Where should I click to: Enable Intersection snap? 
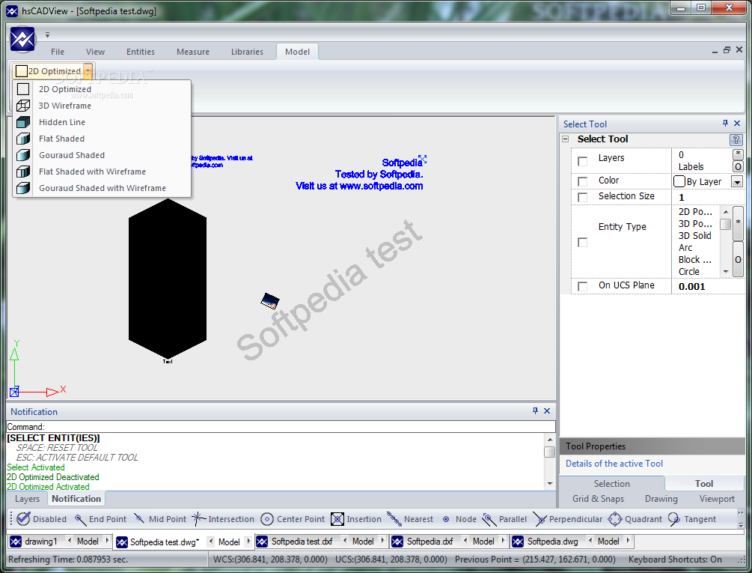click(x=223, y=519)
